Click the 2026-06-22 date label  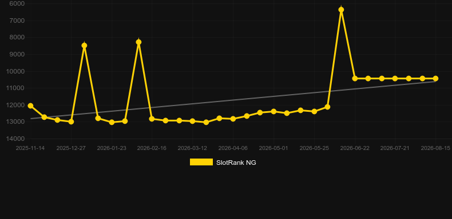(355, 148)
